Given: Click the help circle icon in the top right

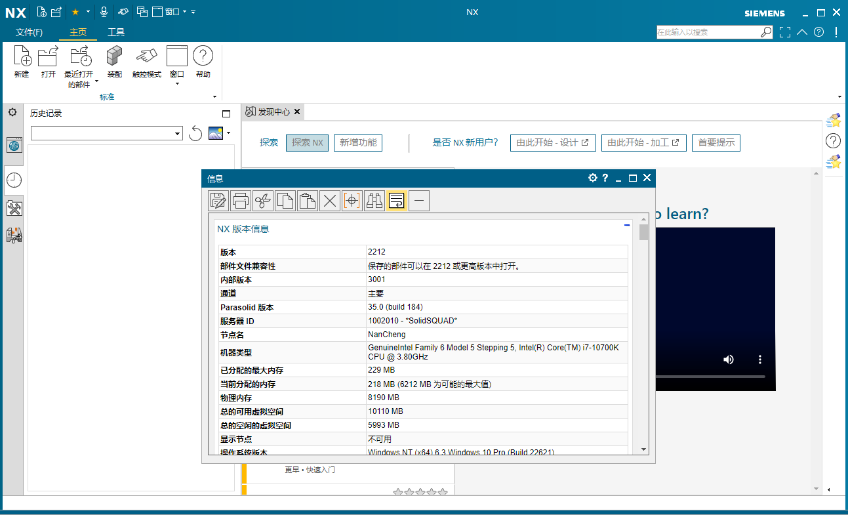Looking at the screenshot, I should pyautogui.click(x=819, y=32).
